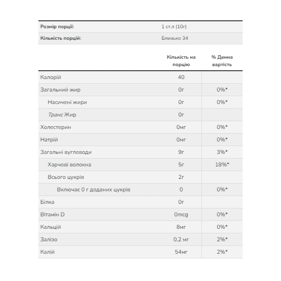Click 'Загальні вуглеводи' amount 9г

[181, 152]
